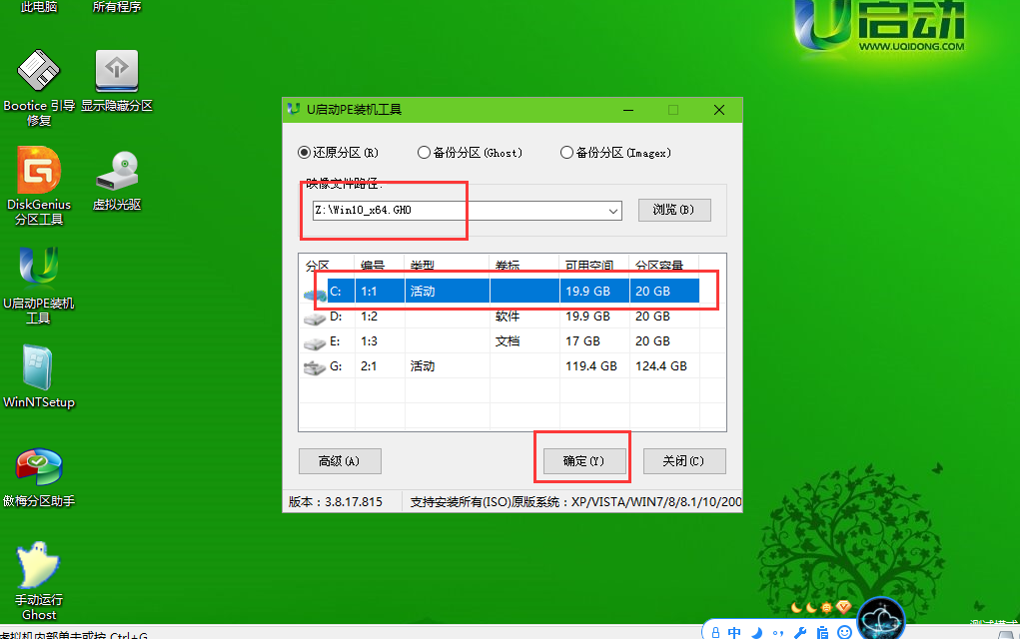Click the 高级(A) advanced button

point(340,461)
